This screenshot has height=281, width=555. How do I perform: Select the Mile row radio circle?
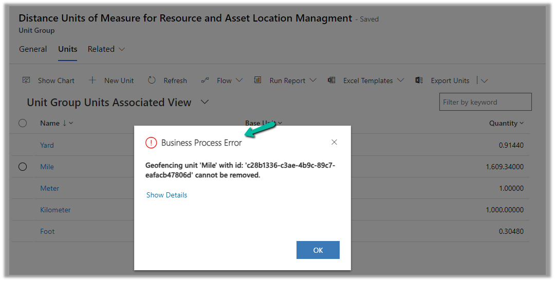point(23,167)
